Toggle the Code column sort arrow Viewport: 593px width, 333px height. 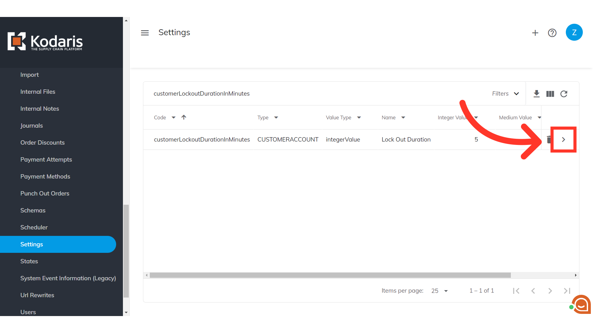click(x=184, y=117)
